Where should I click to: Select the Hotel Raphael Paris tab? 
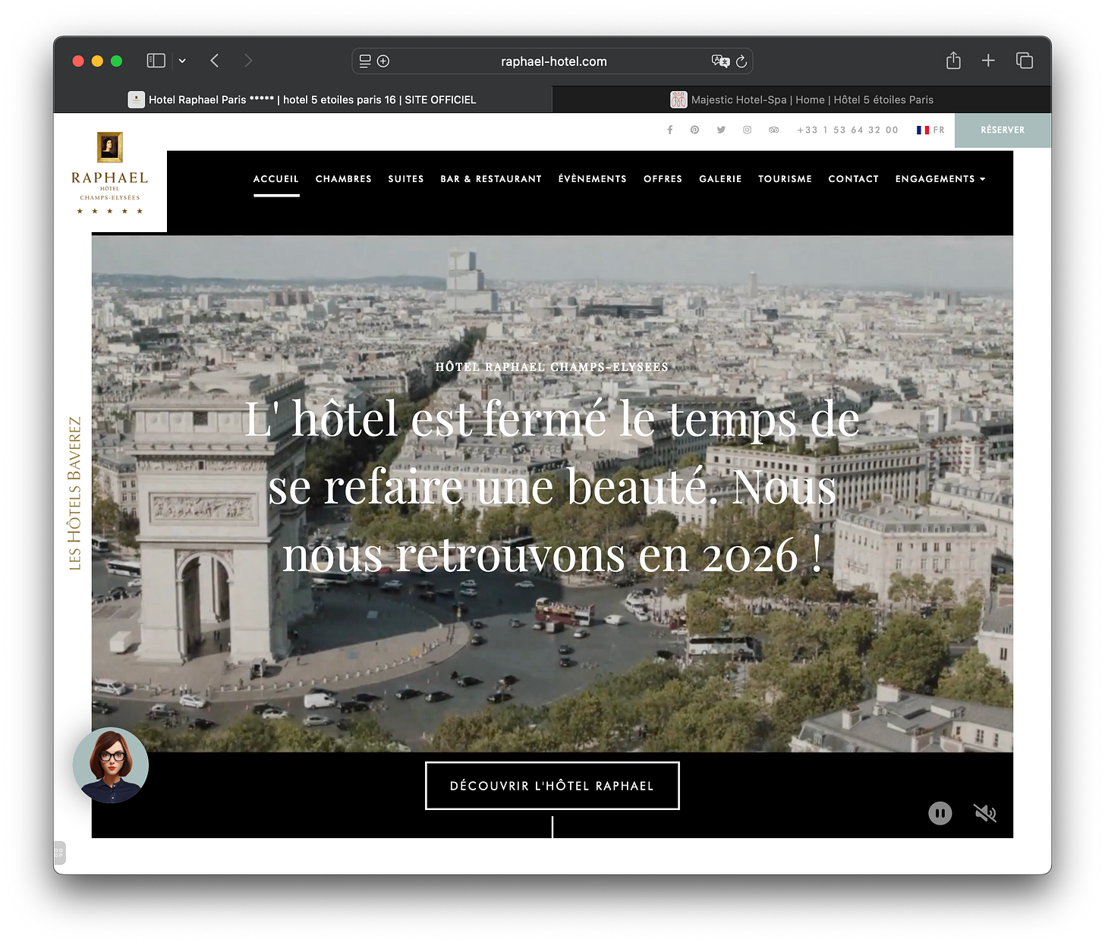[303, 99]
